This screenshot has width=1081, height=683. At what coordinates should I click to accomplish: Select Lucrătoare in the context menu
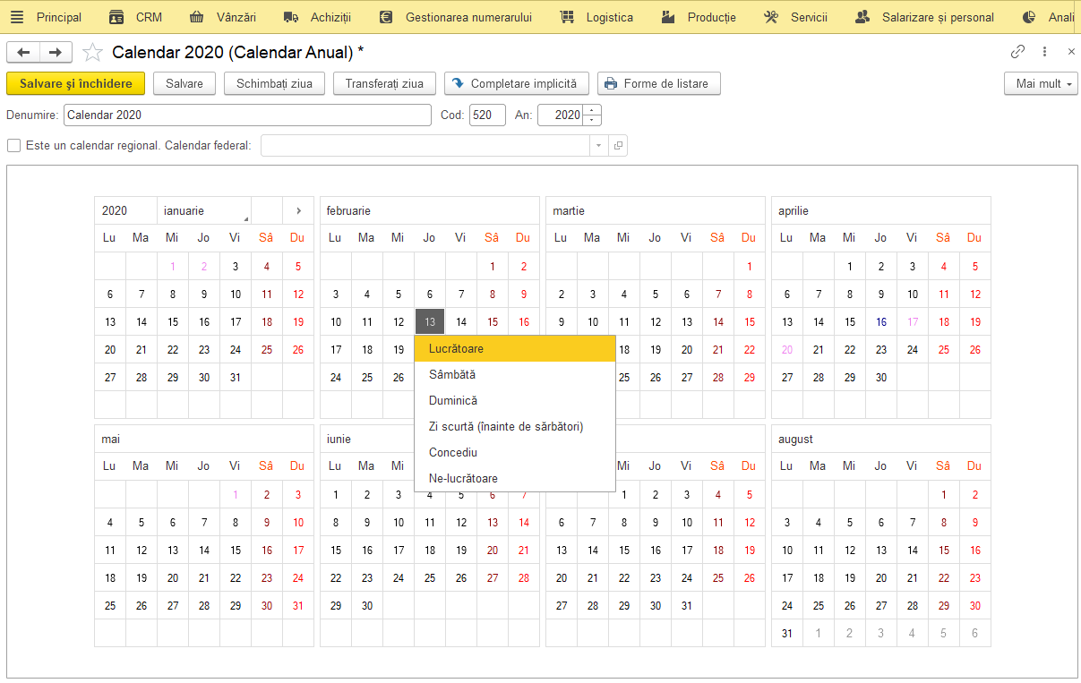515,348
